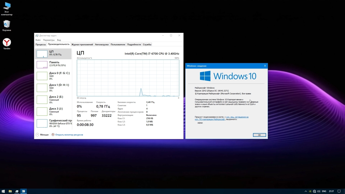Close the Windows: сведения dialog
The width and height of the screenshot is (345, 194).
(265, 66)
